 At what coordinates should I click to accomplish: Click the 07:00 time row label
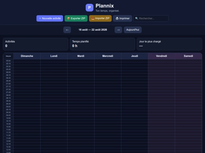point(8,83)
